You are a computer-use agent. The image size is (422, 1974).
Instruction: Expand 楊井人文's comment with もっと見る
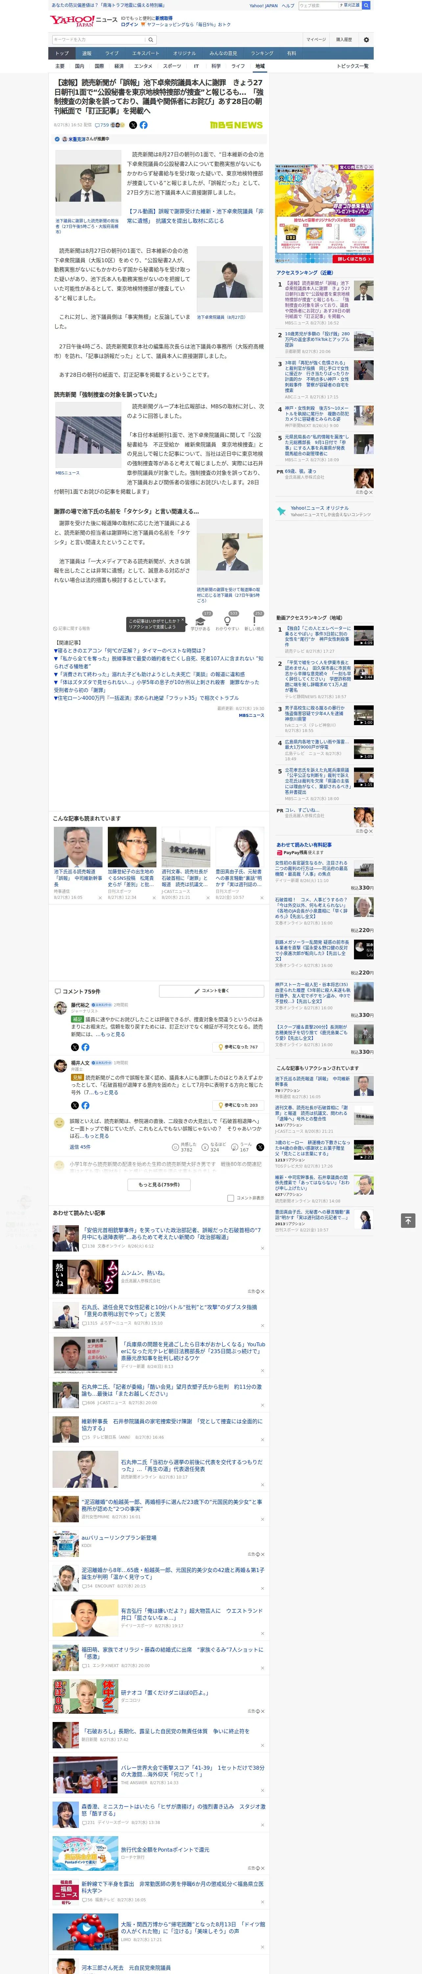[106, 1093]
